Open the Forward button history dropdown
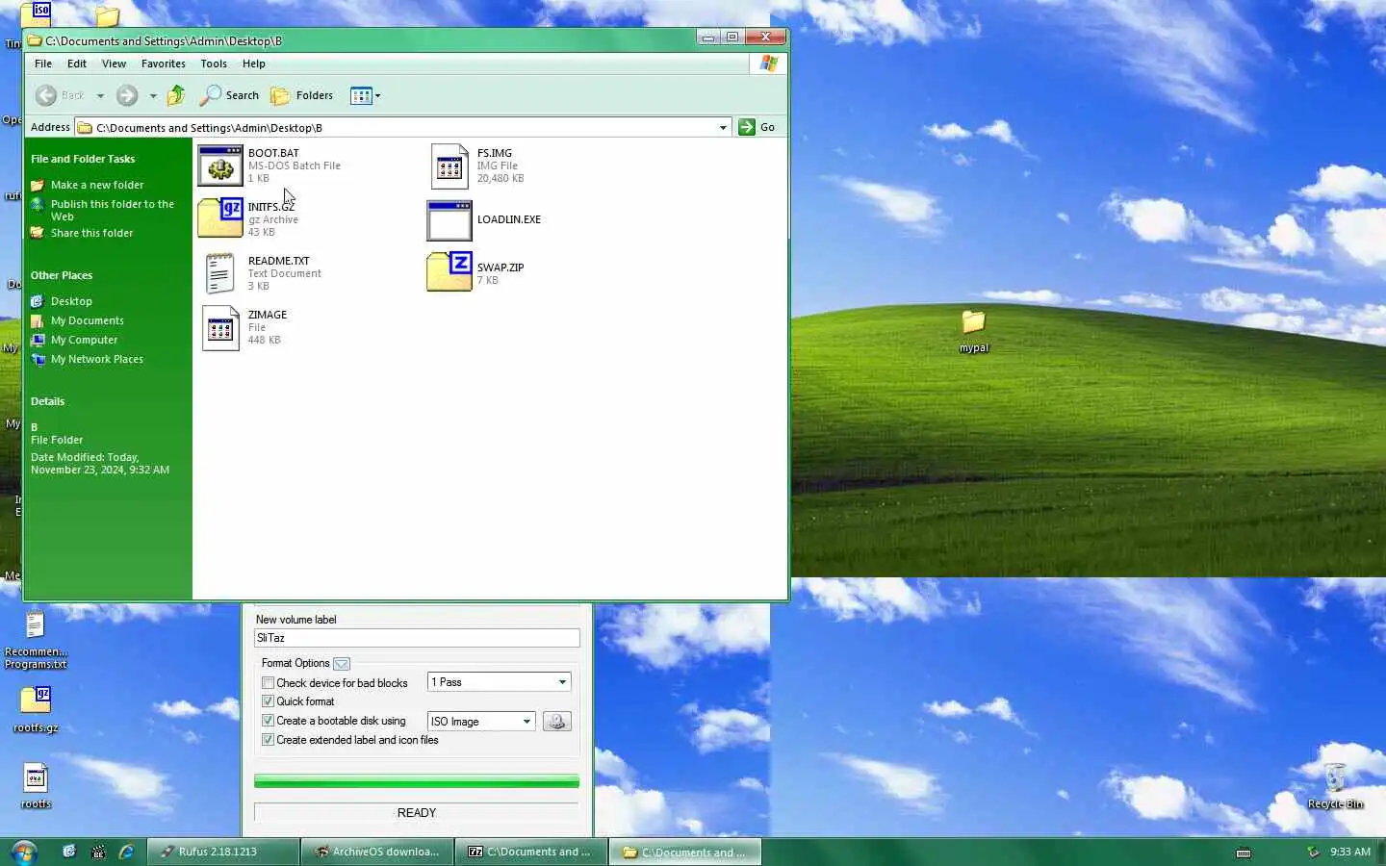Viewport: 1386px width, 866px height. (x=153, y=95)
